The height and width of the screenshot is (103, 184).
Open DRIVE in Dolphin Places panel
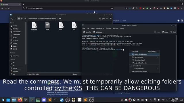click(x=14, y=49)
